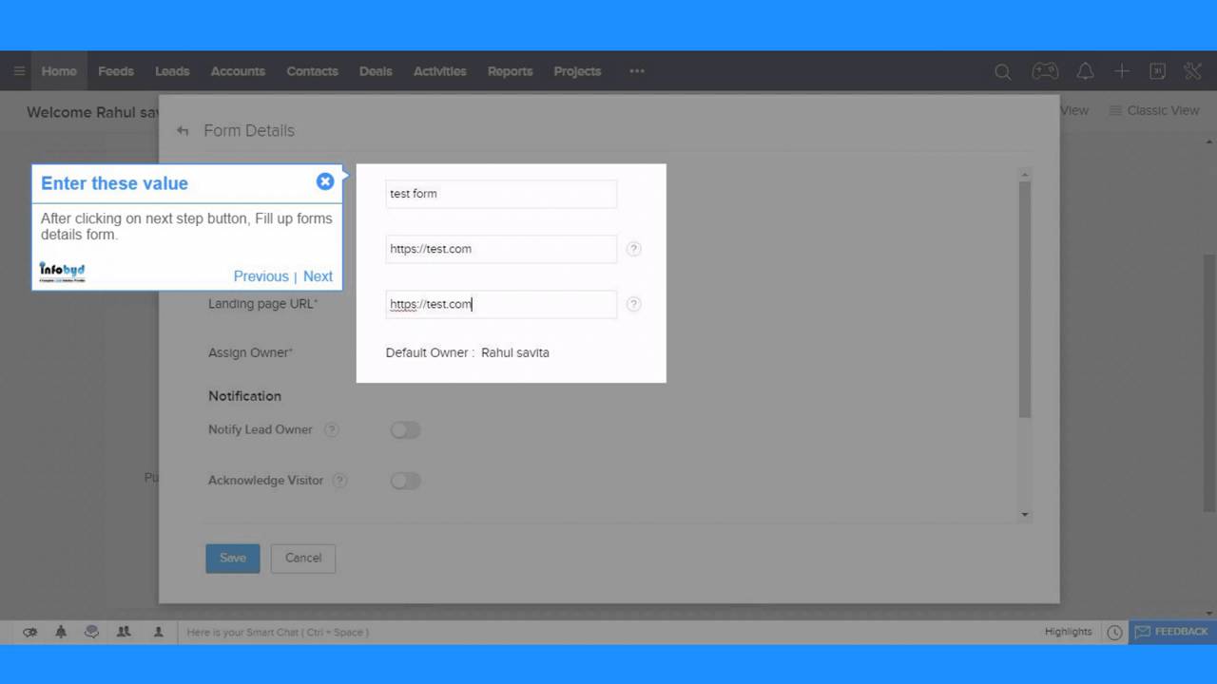Image resolution: width=1217 pixels, height=684 pixels.
Task: Open the notifications bell in top bar
Action: pos(1085,71)
